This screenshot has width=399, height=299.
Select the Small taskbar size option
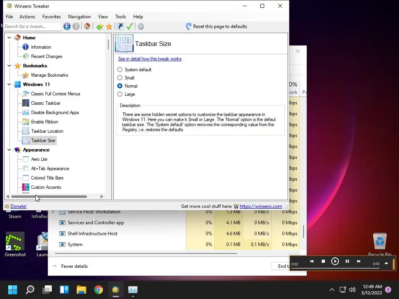[x=120, y=77]
